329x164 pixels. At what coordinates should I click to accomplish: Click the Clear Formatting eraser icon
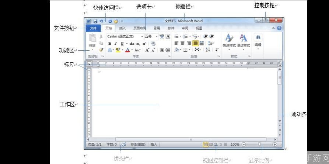[x=153, y=44]
